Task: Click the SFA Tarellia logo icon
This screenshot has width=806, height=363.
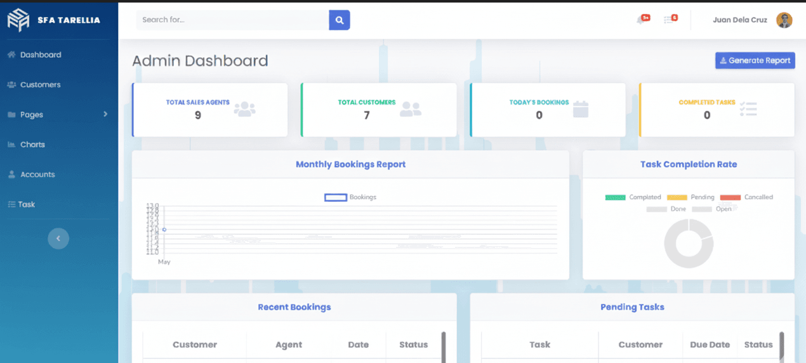Action: point(18,20)
